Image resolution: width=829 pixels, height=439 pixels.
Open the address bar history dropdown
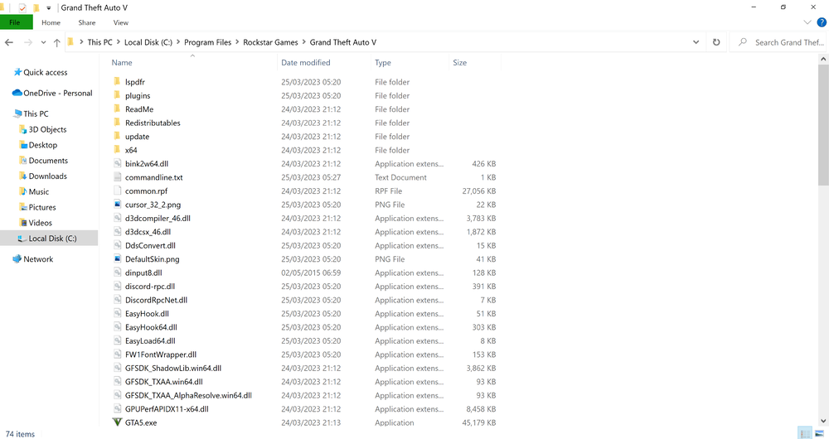point(696,42)
